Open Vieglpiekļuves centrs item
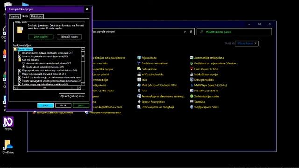The height and width of the screenshot is (168, 299). coord(204,107)
